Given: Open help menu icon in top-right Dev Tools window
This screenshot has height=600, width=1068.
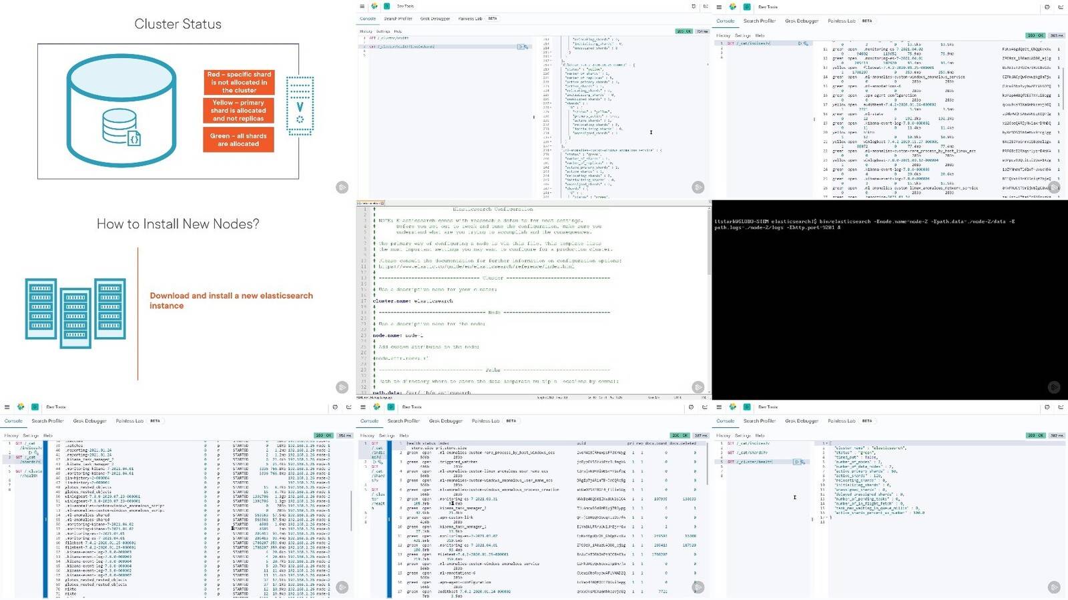Looking at the screenshot, I should [x=1047, y=7].
